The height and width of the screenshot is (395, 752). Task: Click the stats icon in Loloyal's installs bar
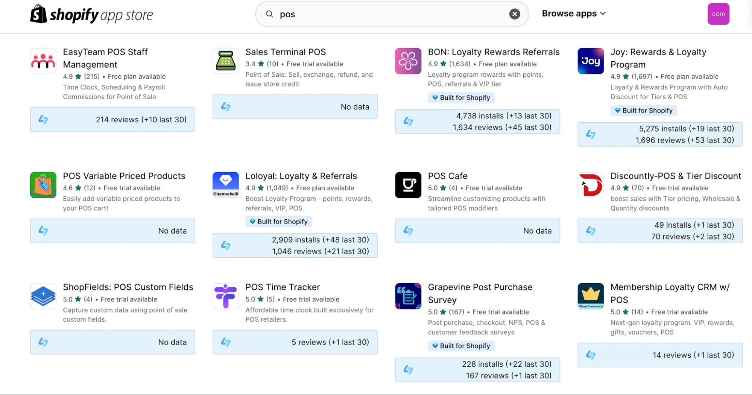coord(226,246)
